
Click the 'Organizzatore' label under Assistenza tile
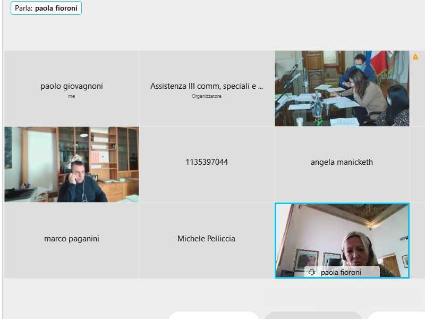[x=207, y=96]
